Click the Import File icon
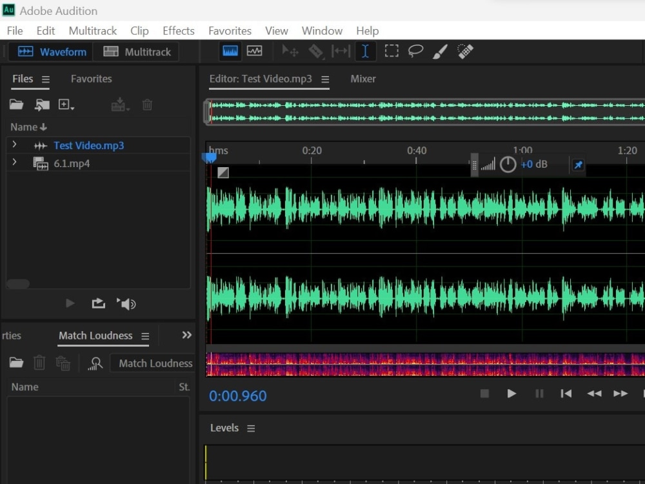This screenshot has width=645, height=484. 41,105
